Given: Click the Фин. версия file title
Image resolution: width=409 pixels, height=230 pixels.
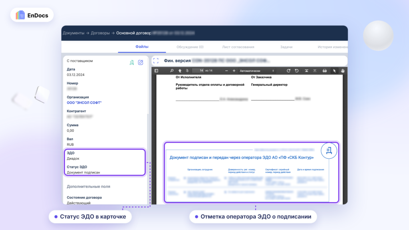Looking at the screenshot, I should click(177, 61).
